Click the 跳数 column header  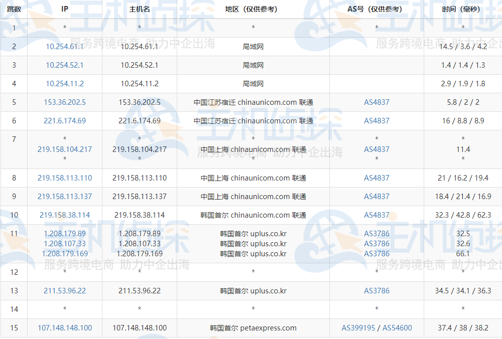(x=14, y=9)
